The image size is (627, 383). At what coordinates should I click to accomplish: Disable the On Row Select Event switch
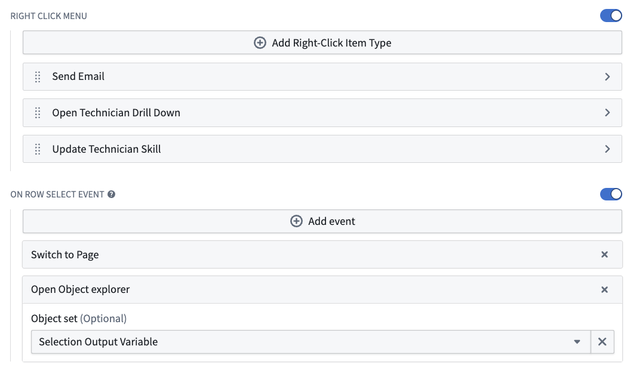(x=611, y=194)
